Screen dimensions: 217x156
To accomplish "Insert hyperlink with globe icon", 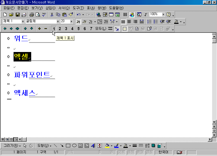I will coord(99,15).
